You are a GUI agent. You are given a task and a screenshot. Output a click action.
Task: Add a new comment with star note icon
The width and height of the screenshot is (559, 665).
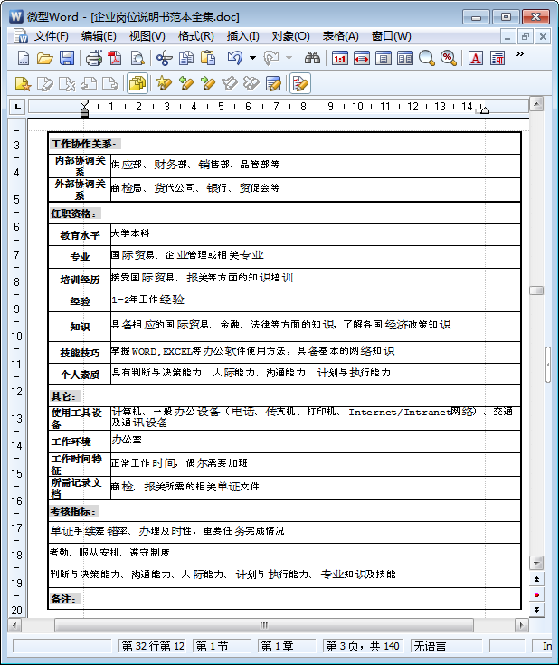click(23, 83)
